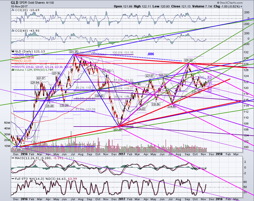Select the R1 pivot label

pyautogui.click(x=210, y=81)
